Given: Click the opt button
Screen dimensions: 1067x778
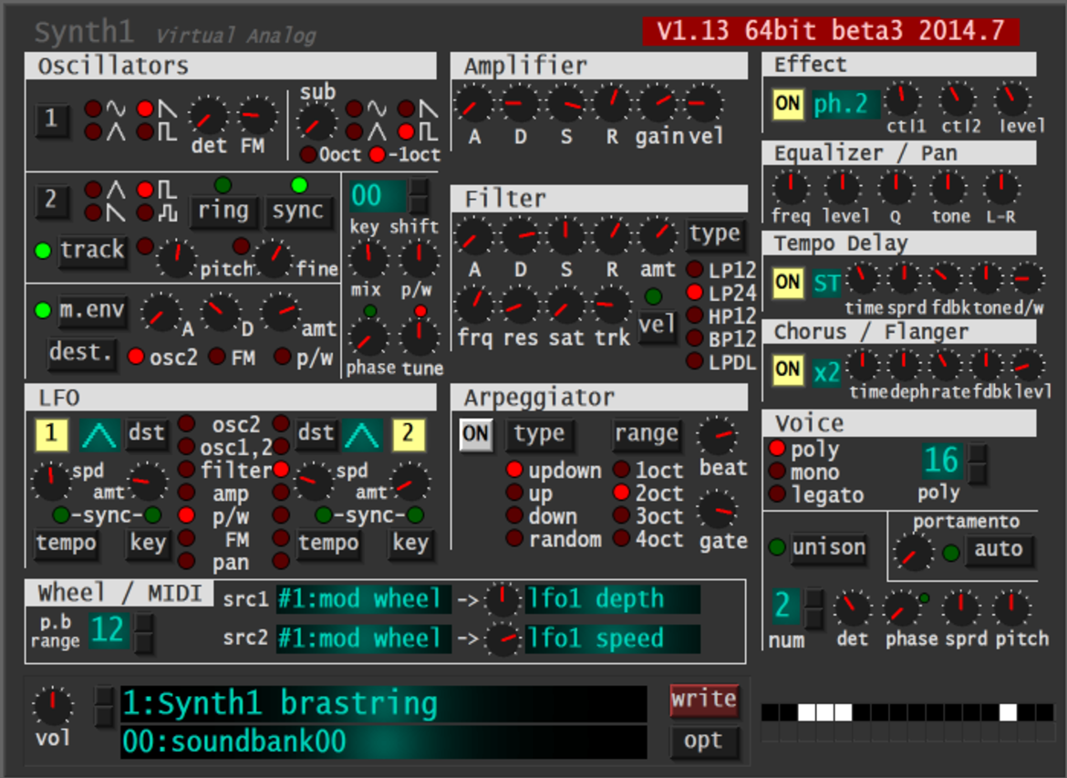Looking at the screenshot, I should tap(704, 741).
